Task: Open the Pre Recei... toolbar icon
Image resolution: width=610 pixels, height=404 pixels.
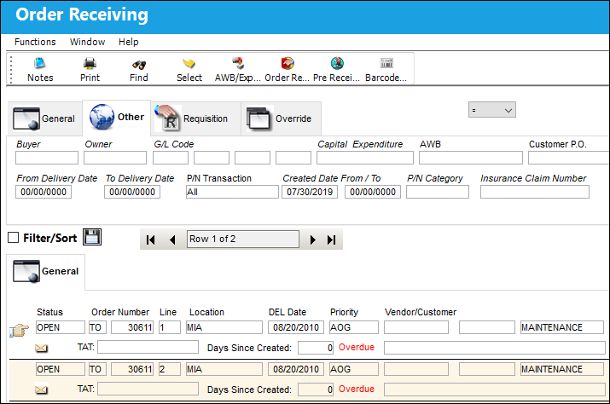Action: tap(337, 63)
